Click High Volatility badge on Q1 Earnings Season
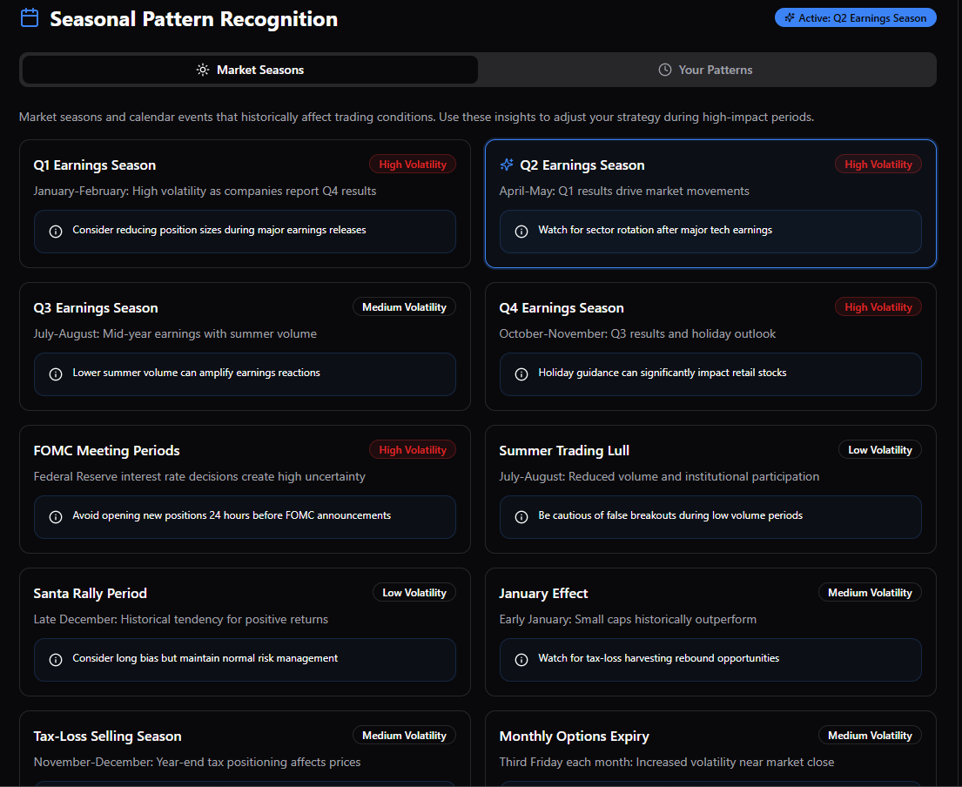Viewport: 962px width, 787px height. pos(413,165)
